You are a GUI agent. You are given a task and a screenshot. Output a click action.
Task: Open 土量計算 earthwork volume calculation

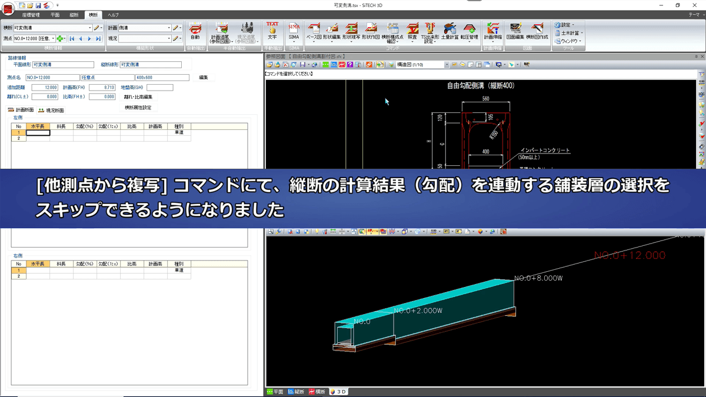(449, 31)
